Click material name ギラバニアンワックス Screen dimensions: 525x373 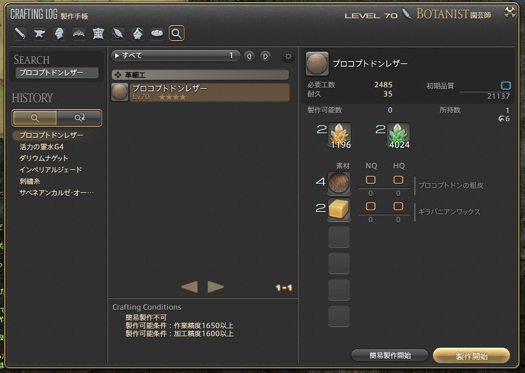(x=449, y=212)
